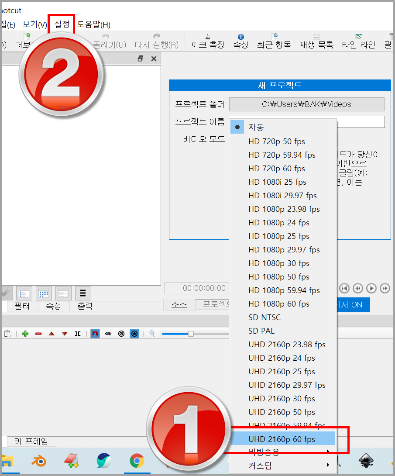Toggle the scrub-while-dragging eye icon

pyautogui.click(x=108, y=334)
